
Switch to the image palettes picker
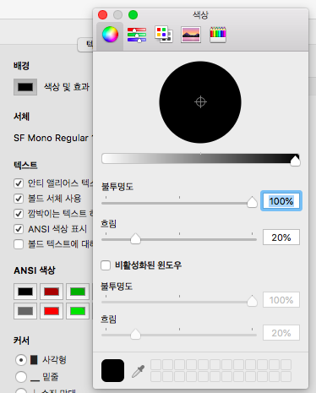(191, 35)
